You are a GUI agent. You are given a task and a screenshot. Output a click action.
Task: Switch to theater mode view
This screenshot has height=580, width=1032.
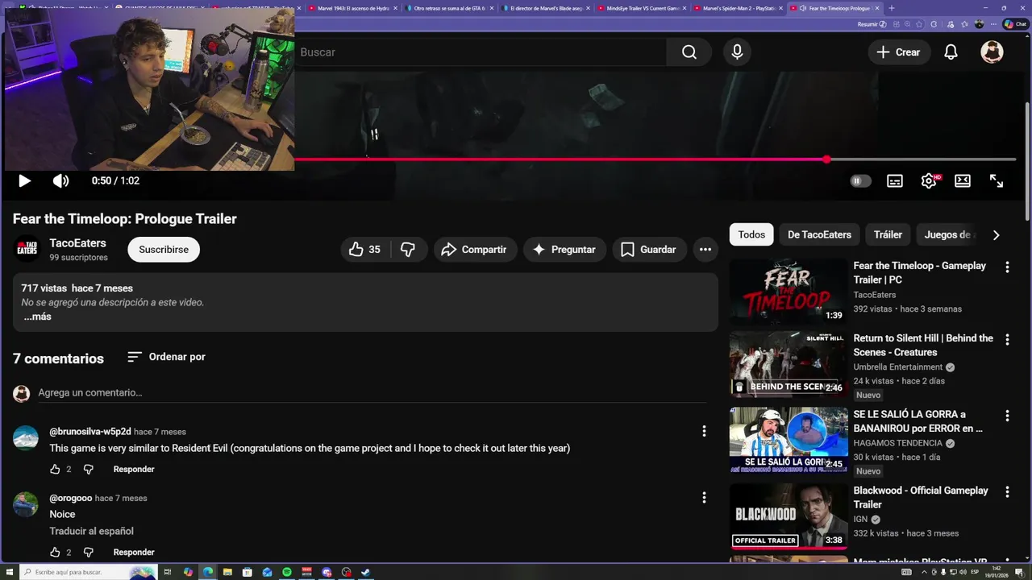tap(963, 181)
